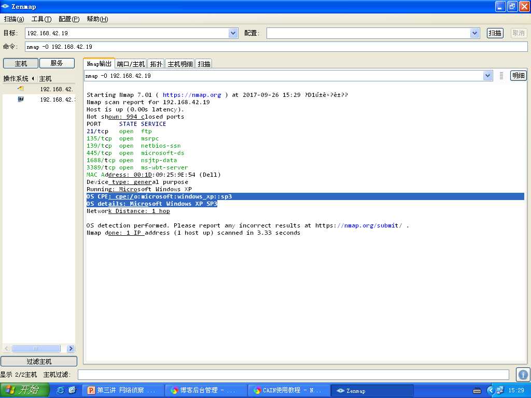Click the highlighted OS CPE line
Image resolution: width=531 pixels, height=398 pixels.
pyautogui.click(x=305, y=196)
